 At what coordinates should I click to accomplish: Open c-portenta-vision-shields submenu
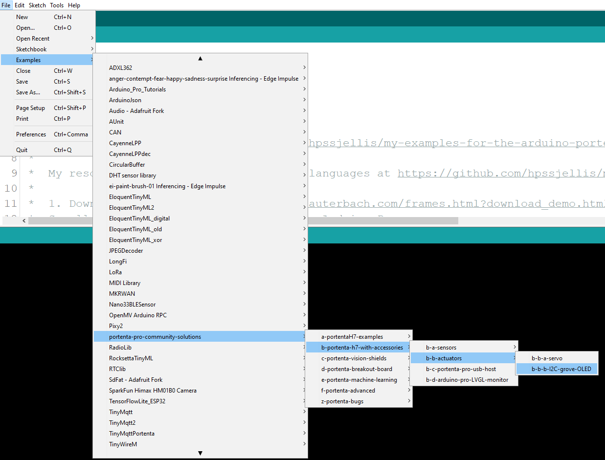point(359,358)
